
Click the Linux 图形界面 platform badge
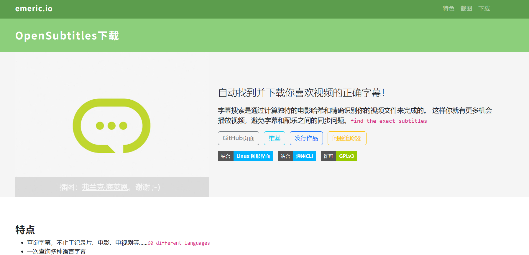click(x=245, y=156)
